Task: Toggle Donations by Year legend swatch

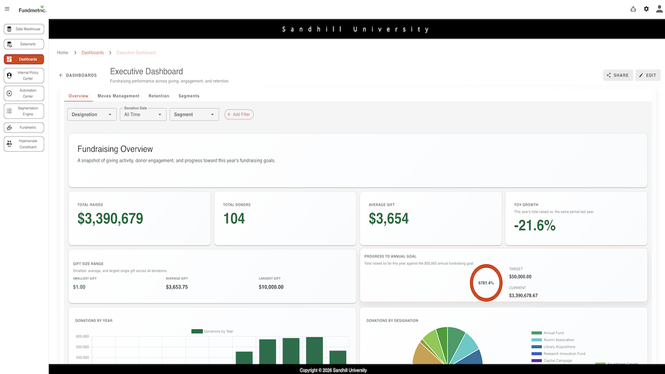Action: pos(197,331)
